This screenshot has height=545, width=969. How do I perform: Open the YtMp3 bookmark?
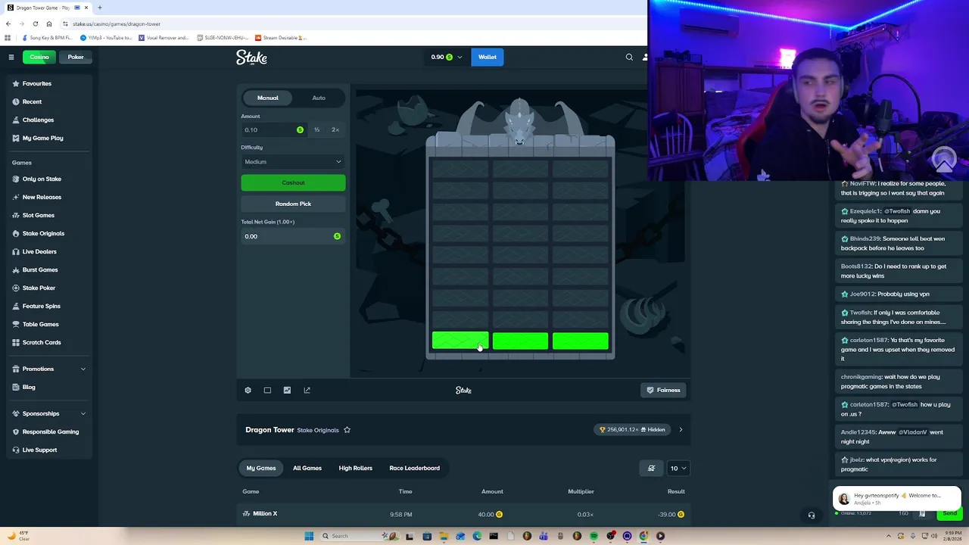[106, 37]
